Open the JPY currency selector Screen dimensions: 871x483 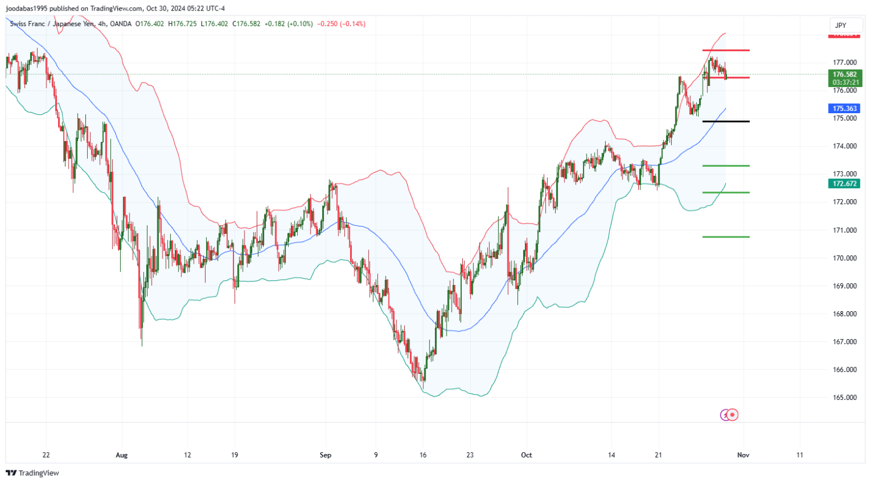(x=845, y=25)
